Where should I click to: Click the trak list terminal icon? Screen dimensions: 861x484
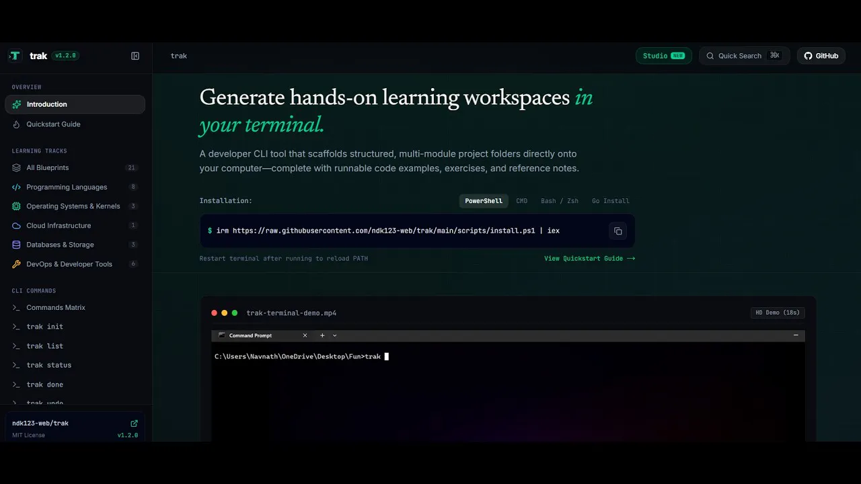(17, 346)
